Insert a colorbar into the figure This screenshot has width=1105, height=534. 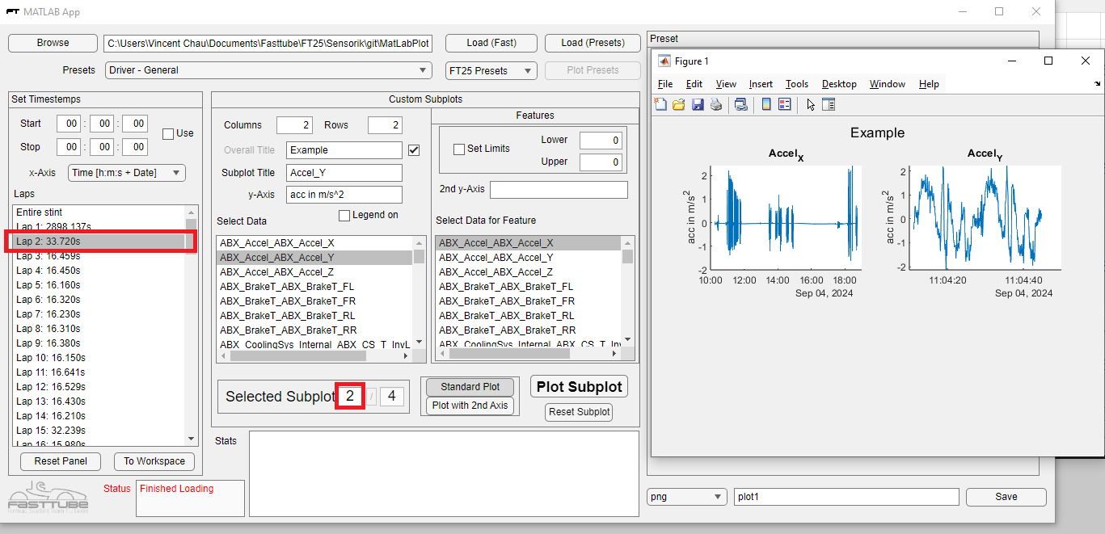pyautogui.click(x=765, y=104)
